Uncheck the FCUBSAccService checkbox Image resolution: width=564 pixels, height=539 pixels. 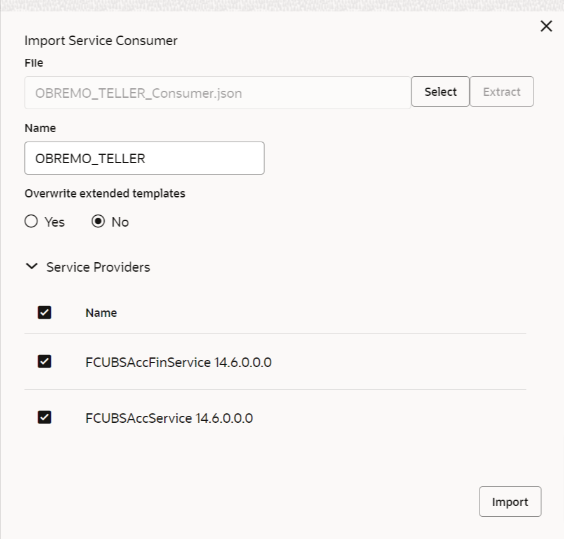pyautogui.click(x=44, y=417)
